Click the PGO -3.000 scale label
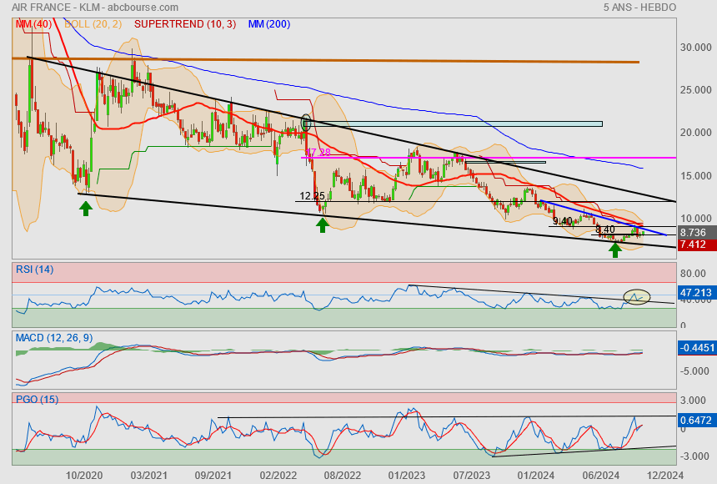Viewport: 717px width, 484px height. tap(694, 456)
